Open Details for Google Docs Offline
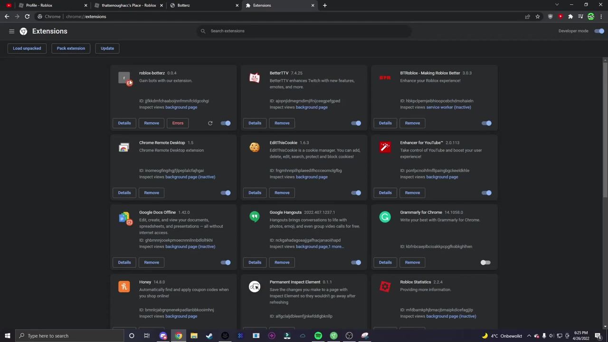Viewport: 608px width, 342px height. (x=124, y=262)
